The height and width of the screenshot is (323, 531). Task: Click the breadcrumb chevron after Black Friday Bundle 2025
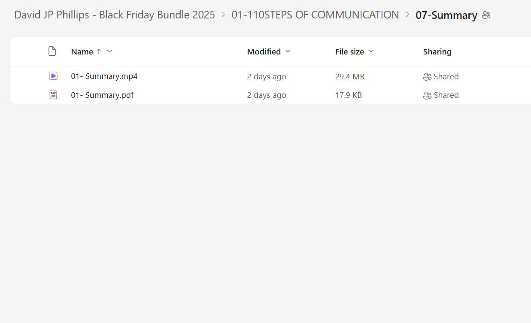(223, 15)
